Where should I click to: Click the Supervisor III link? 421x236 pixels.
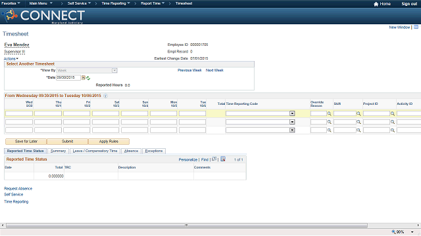click(x=14, y=52)
